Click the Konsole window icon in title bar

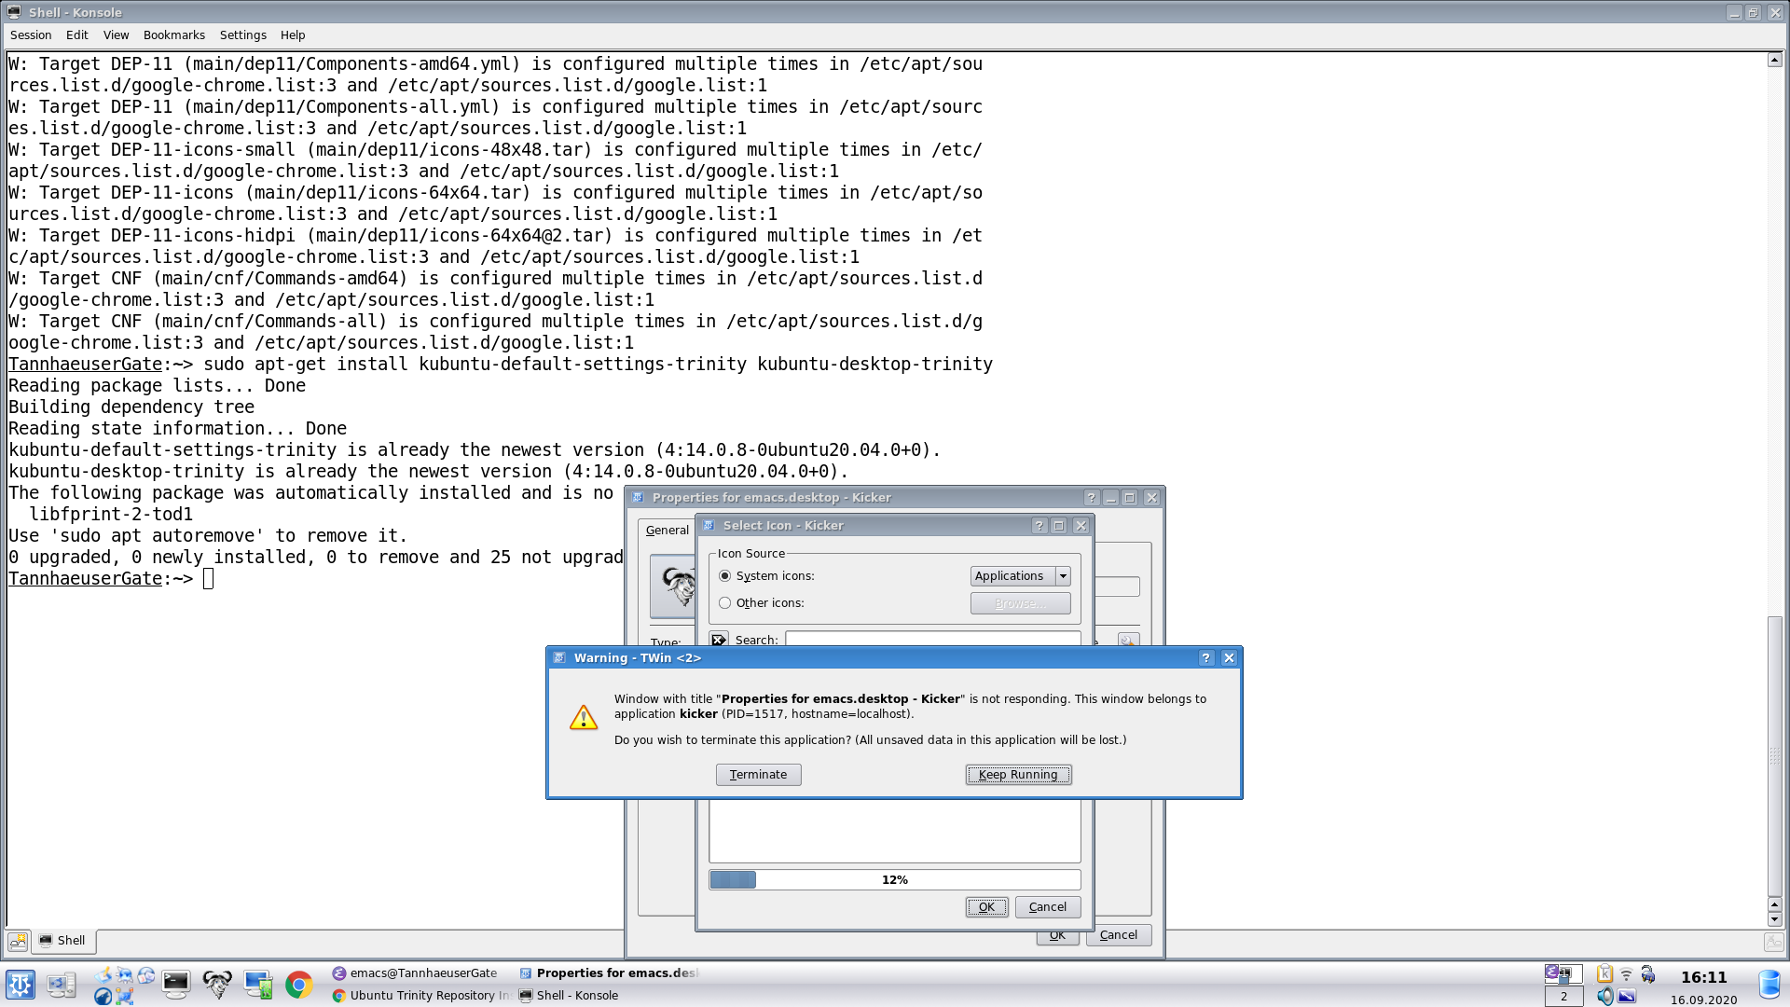tap(14, 12)
